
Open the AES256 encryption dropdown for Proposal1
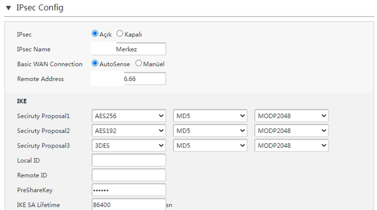(128, 116)
